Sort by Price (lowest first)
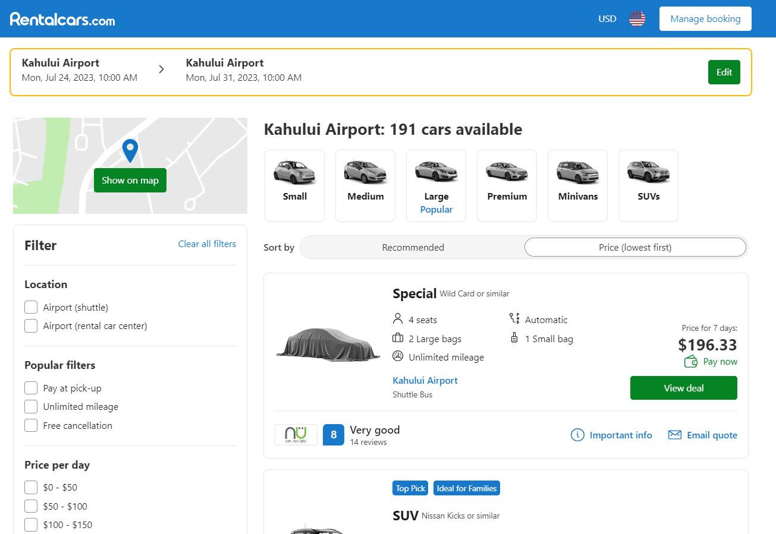This screenshot has height=534, width=776. coord(635,247)
